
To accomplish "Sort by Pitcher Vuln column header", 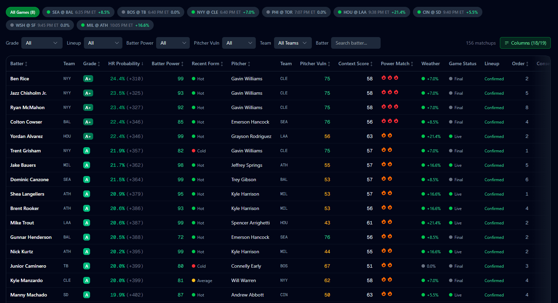I will tap(315, 63).
